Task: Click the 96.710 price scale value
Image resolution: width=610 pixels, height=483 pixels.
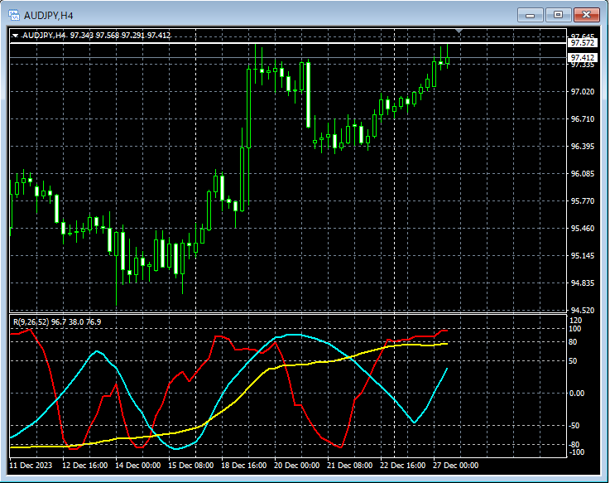Action: 583,118
